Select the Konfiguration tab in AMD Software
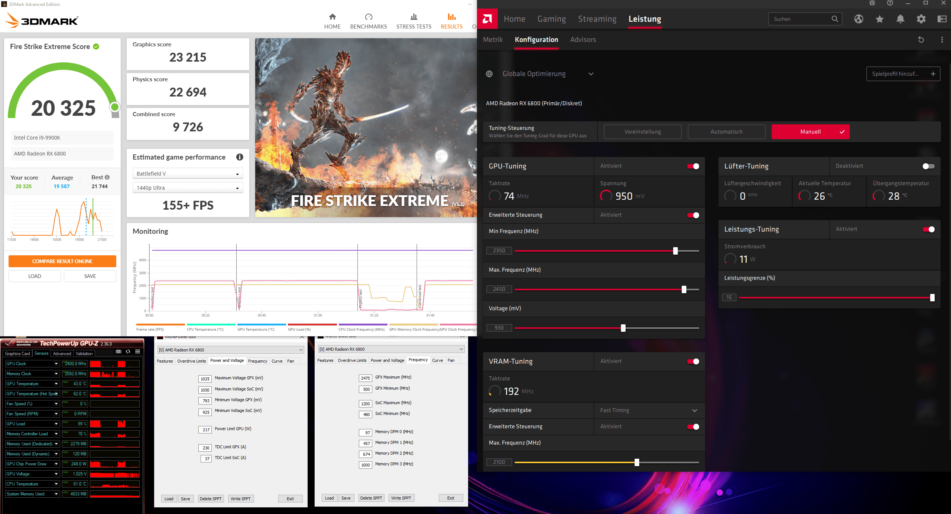Image resolution: width=951 pixels, height=514 pixels. (537, 39)
